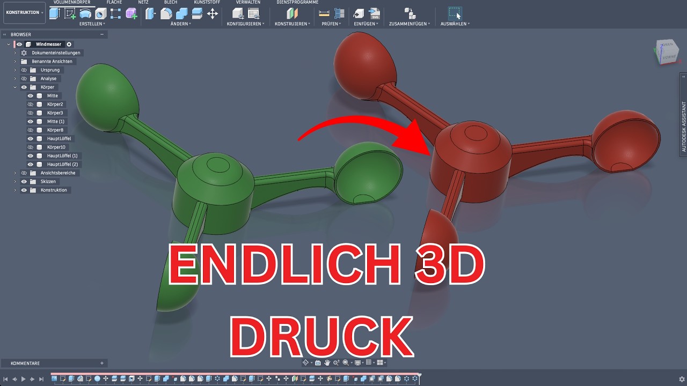Switch to the Dienstprogramme tab
This screenshot has height=386, width=687.
click(x=297, y=2)
